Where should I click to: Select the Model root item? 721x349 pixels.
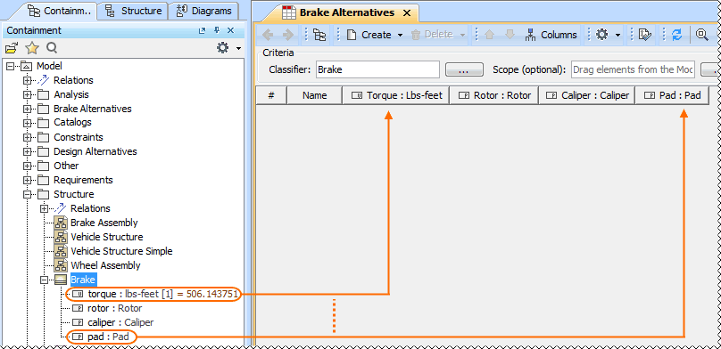pos(49,66)
